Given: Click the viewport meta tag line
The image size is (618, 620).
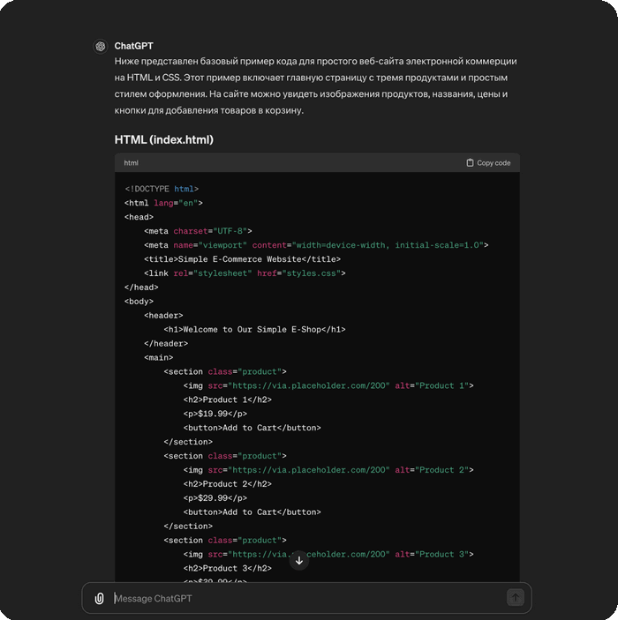Looking at the screenshot, I should pyautogui.click(x=315, y=245).
